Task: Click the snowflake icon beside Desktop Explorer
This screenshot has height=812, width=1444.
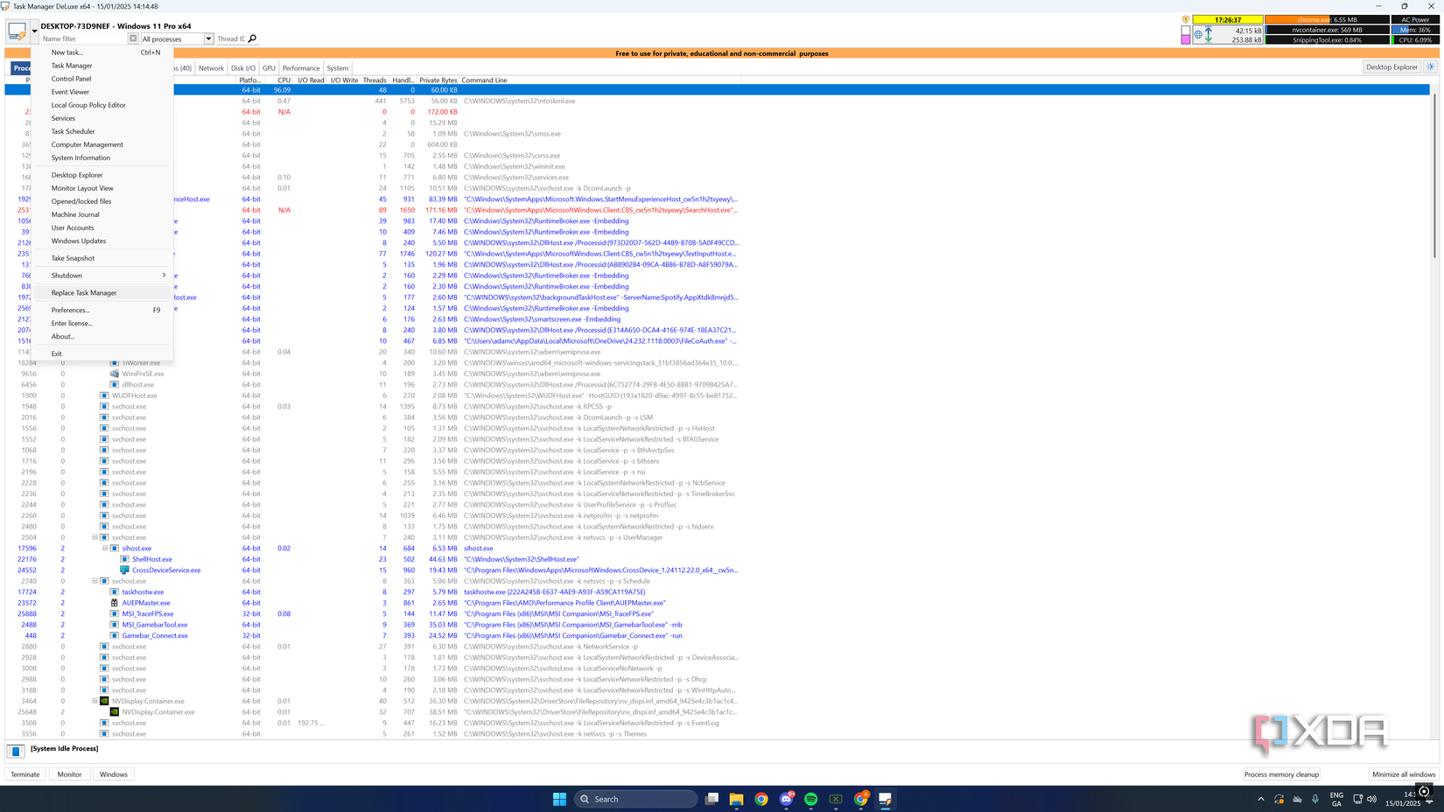Action: (x=1431, y=66)
